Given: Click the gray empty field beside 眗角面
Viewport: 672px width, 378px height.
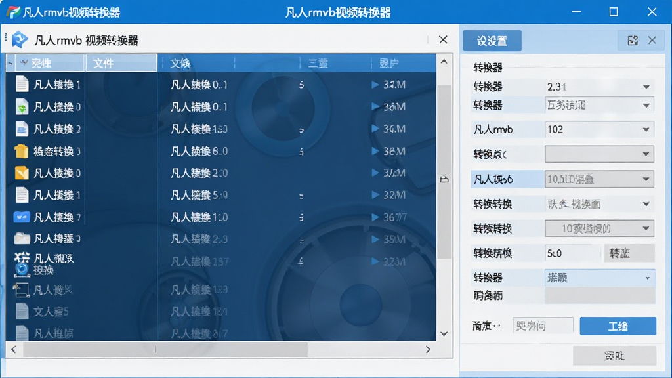Looking at the screenshot, I should click(x=600, y=296).
